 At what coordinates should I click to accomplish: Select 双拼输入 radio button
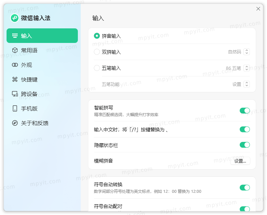tap(97, 52)
